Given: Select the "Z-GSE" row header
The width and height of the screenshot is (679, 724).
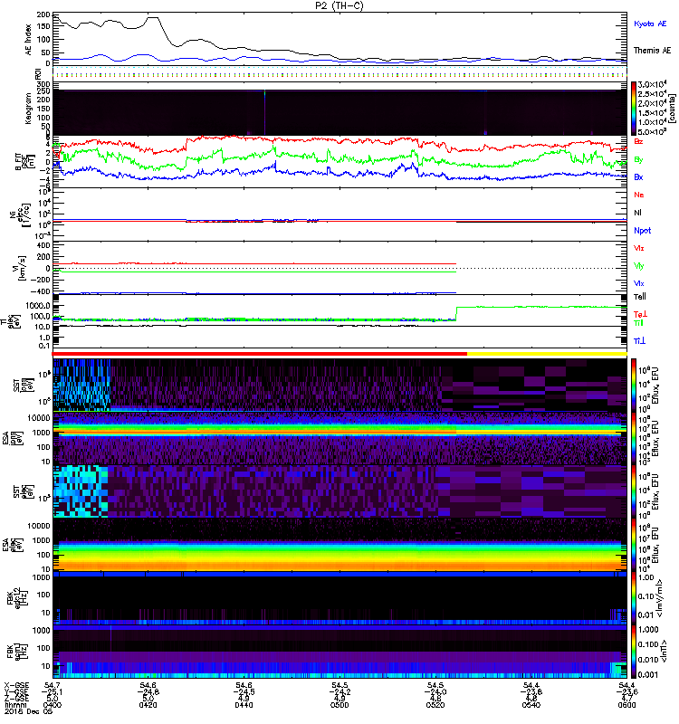Looking at the screenshot, I should (16, 699).
